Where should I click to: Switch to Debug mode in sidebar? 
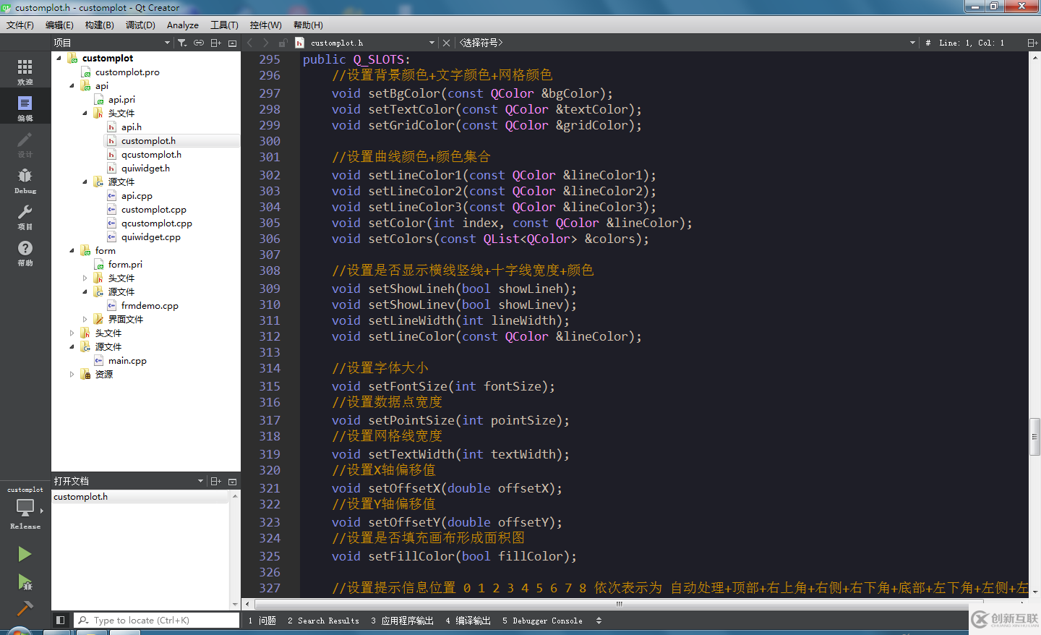(25, 179)
